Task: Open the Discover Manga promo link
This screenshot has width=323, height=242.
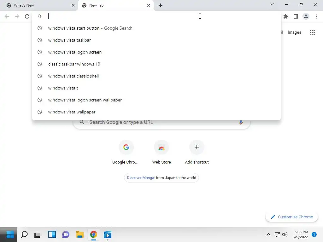Action: 161,178
